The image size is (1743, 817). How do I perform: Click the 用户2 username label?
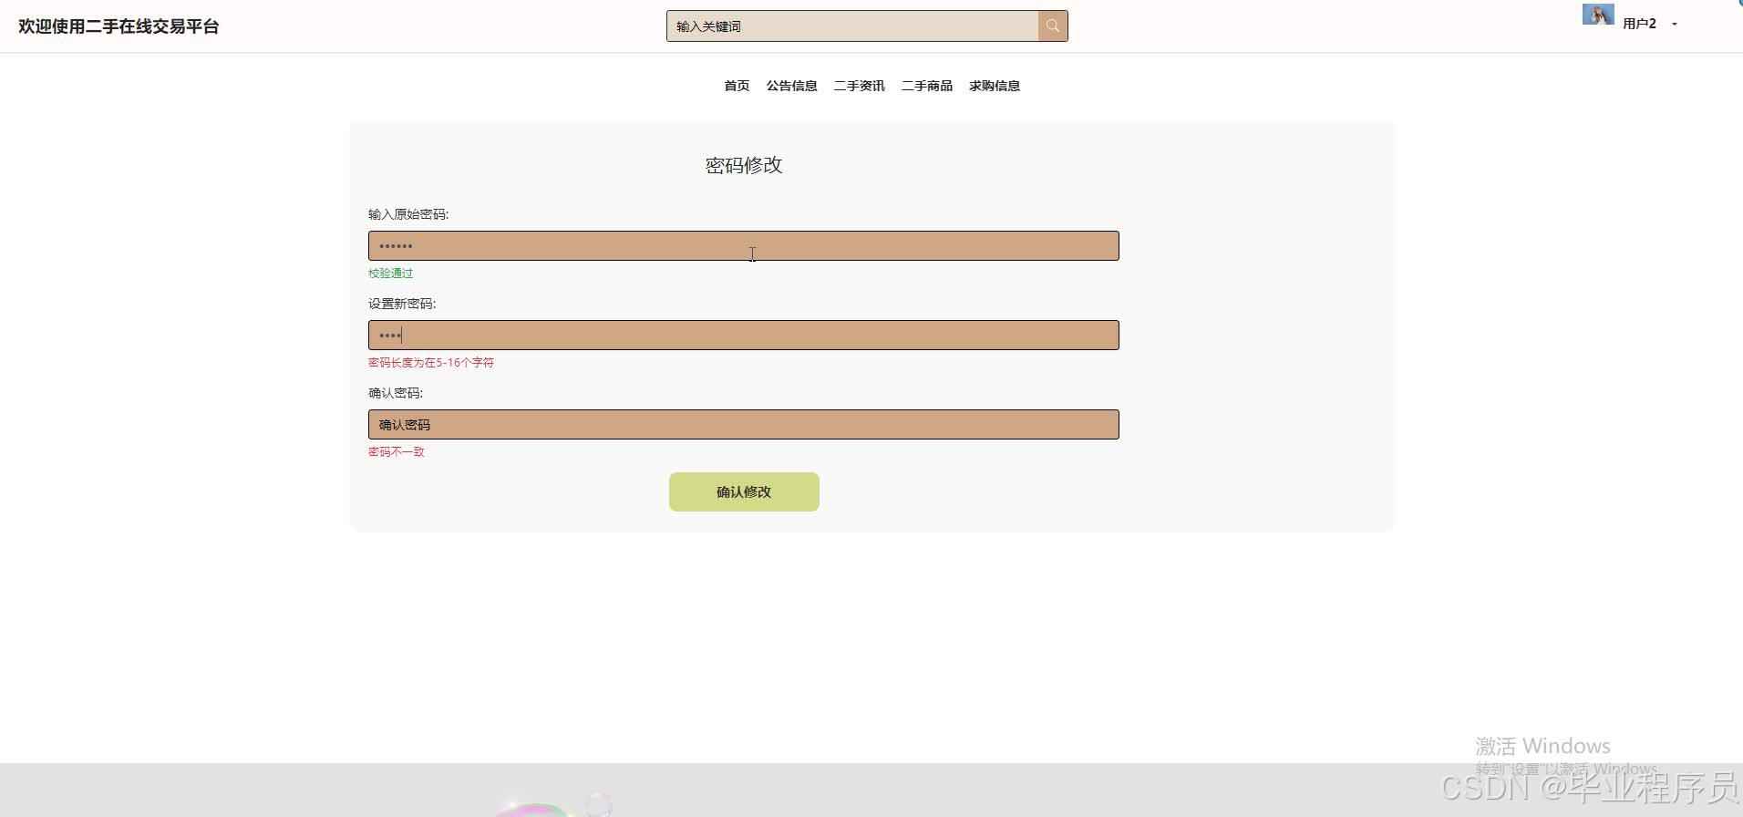click(1639, 24)
